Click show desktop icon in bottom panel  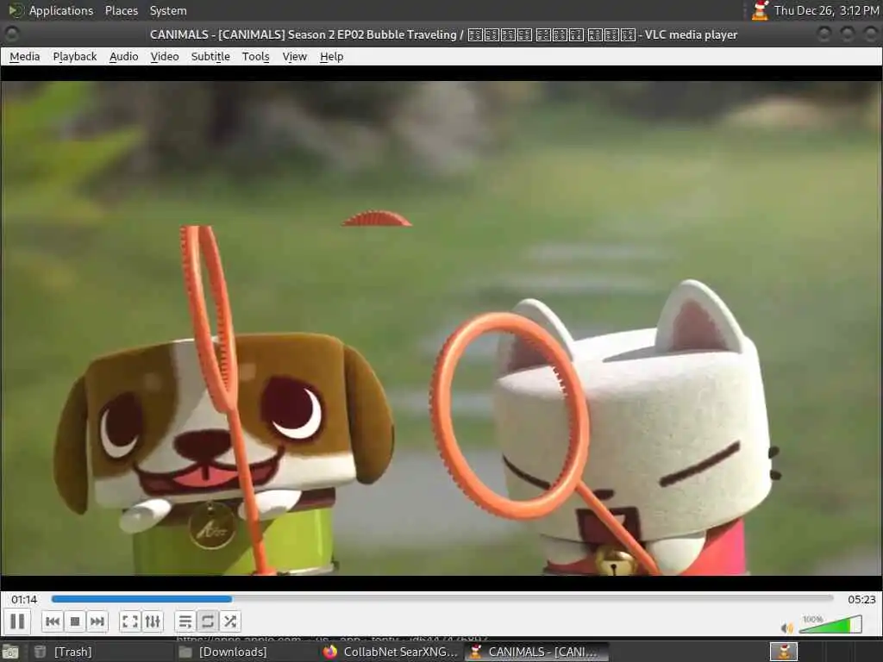[x=10, y=652]
